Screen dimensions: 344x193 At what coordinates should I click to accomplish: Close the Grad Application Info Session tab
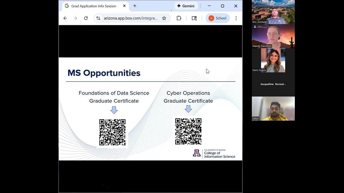124,6
